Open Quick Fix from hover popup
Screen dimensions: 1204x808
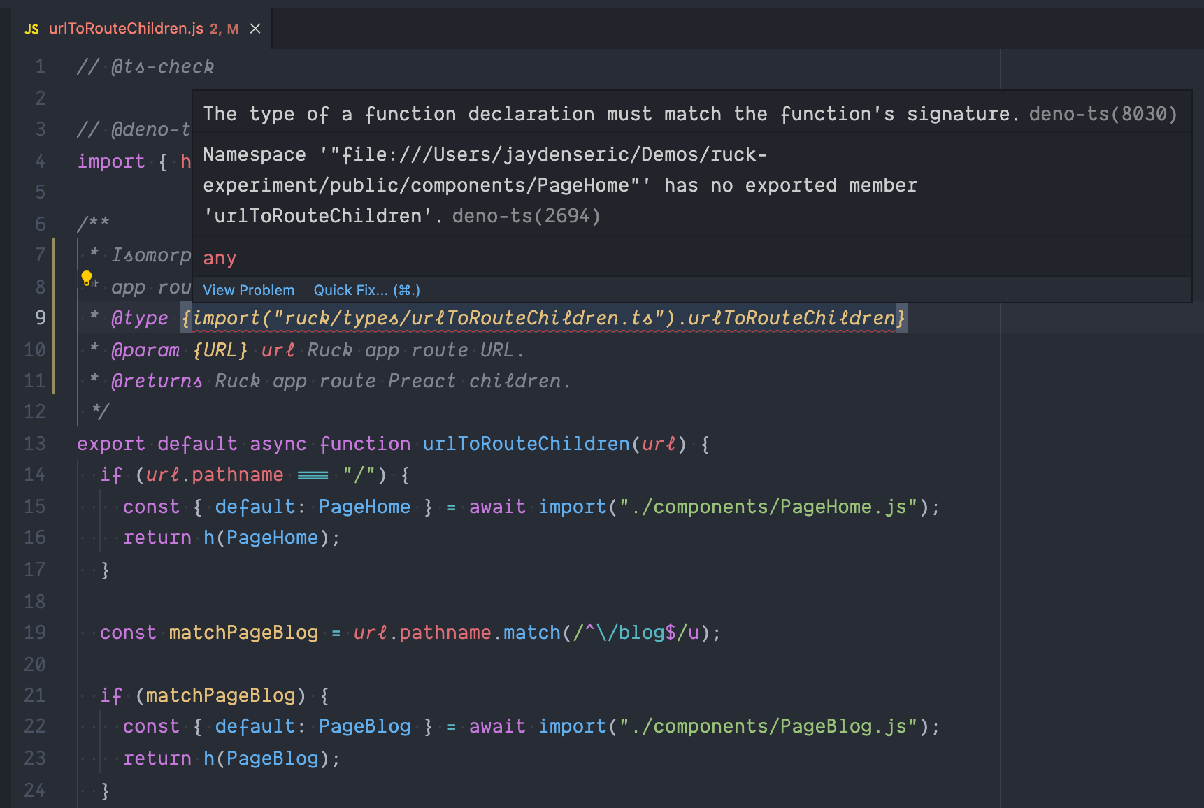pos(366,290)
